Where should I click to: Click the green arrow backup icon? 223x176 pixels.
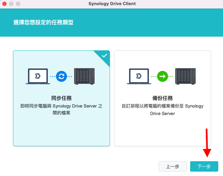[163, 76]
